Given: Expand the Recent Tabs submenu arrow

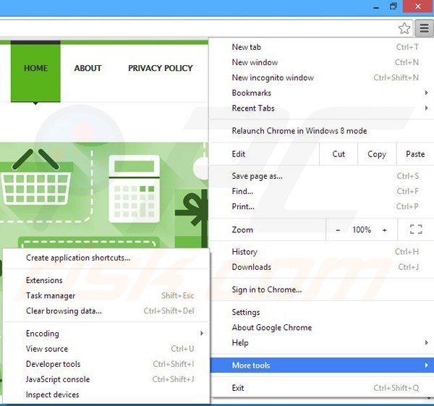Looking at the screenshot, I should pos(427,108).
